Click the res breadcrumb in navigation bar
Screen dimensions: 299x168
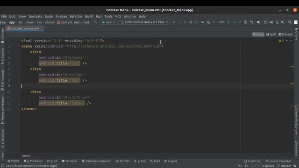tap(39, 22)
